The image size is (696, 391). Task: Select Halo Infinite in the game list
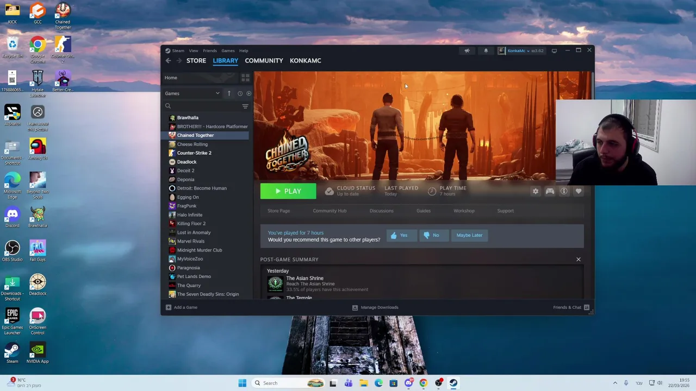tap(207, 215)
